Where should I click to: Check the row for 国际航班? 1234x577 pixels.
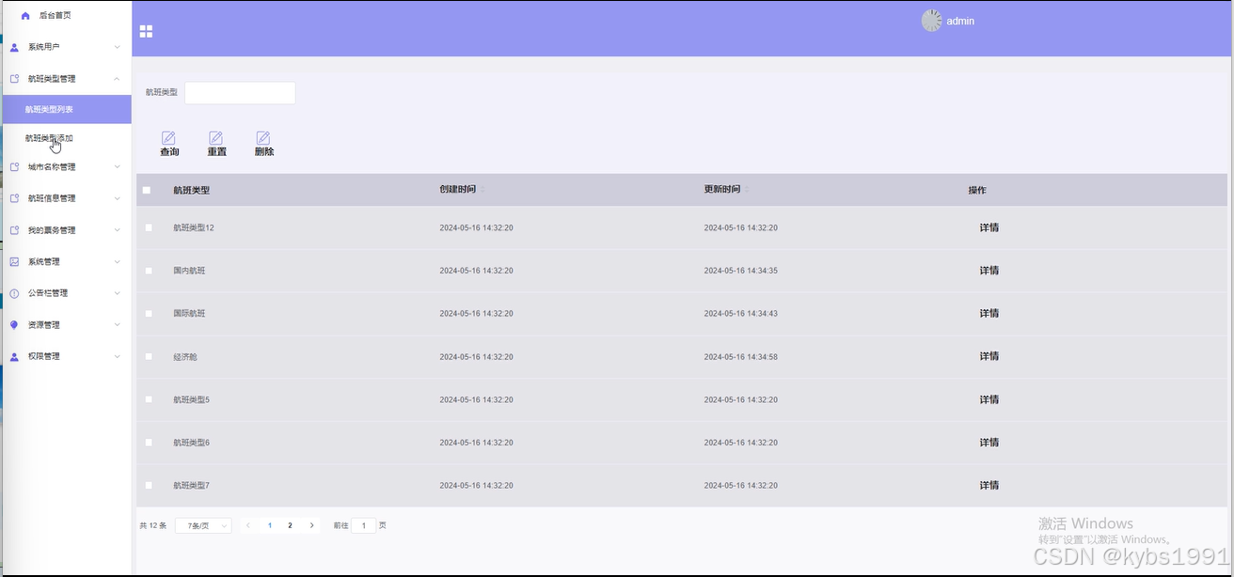point(149,314)
